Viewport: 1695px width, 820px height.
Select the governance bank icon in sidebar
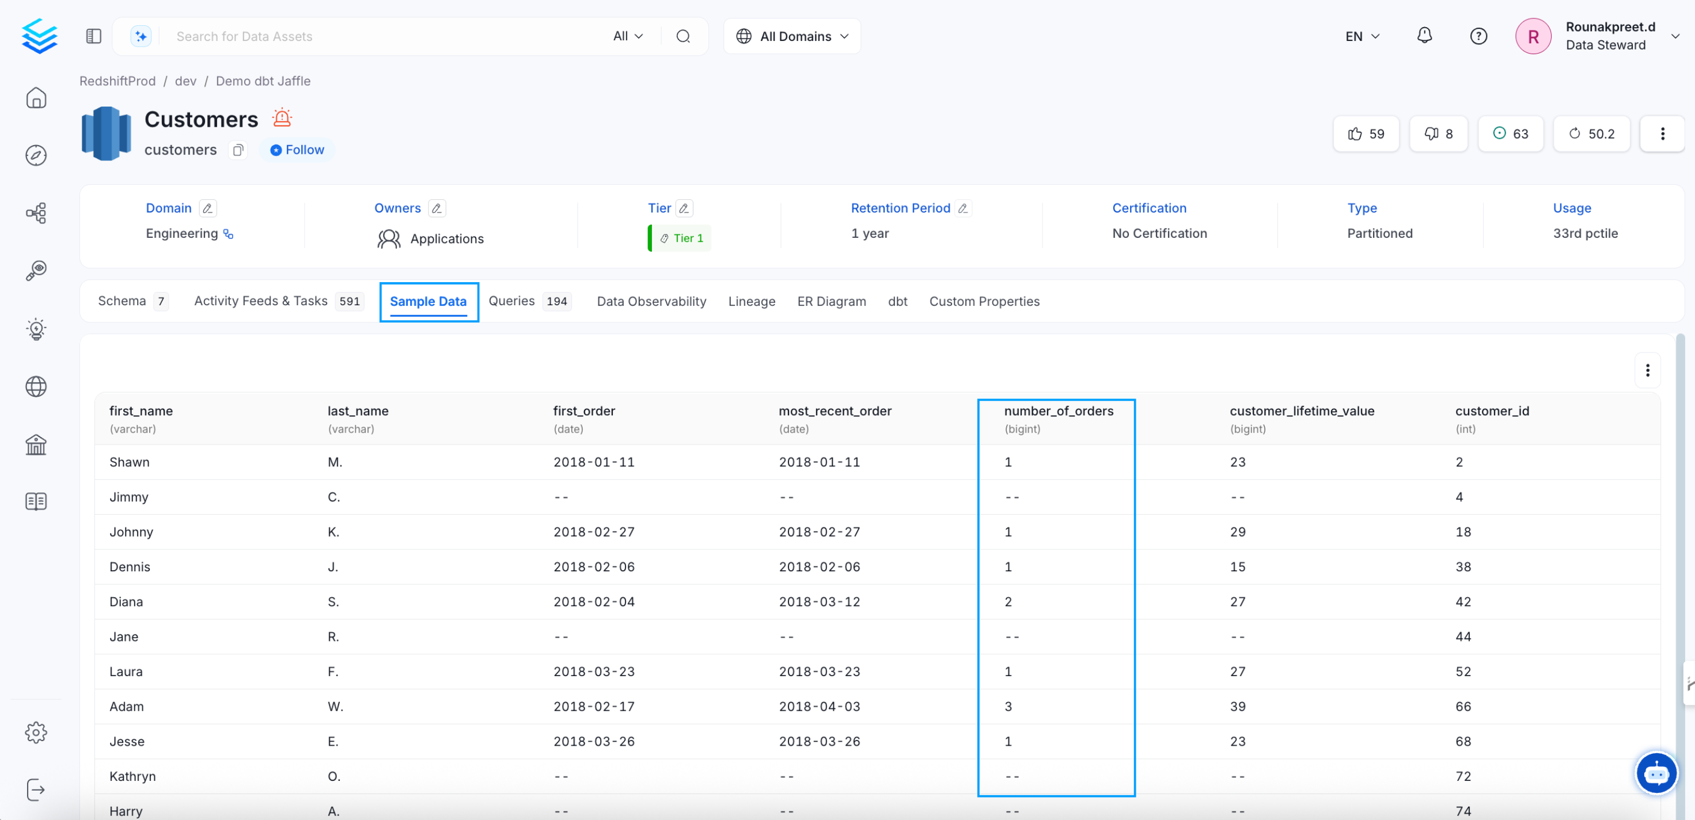pyautogui.click(x=36, y=444)
